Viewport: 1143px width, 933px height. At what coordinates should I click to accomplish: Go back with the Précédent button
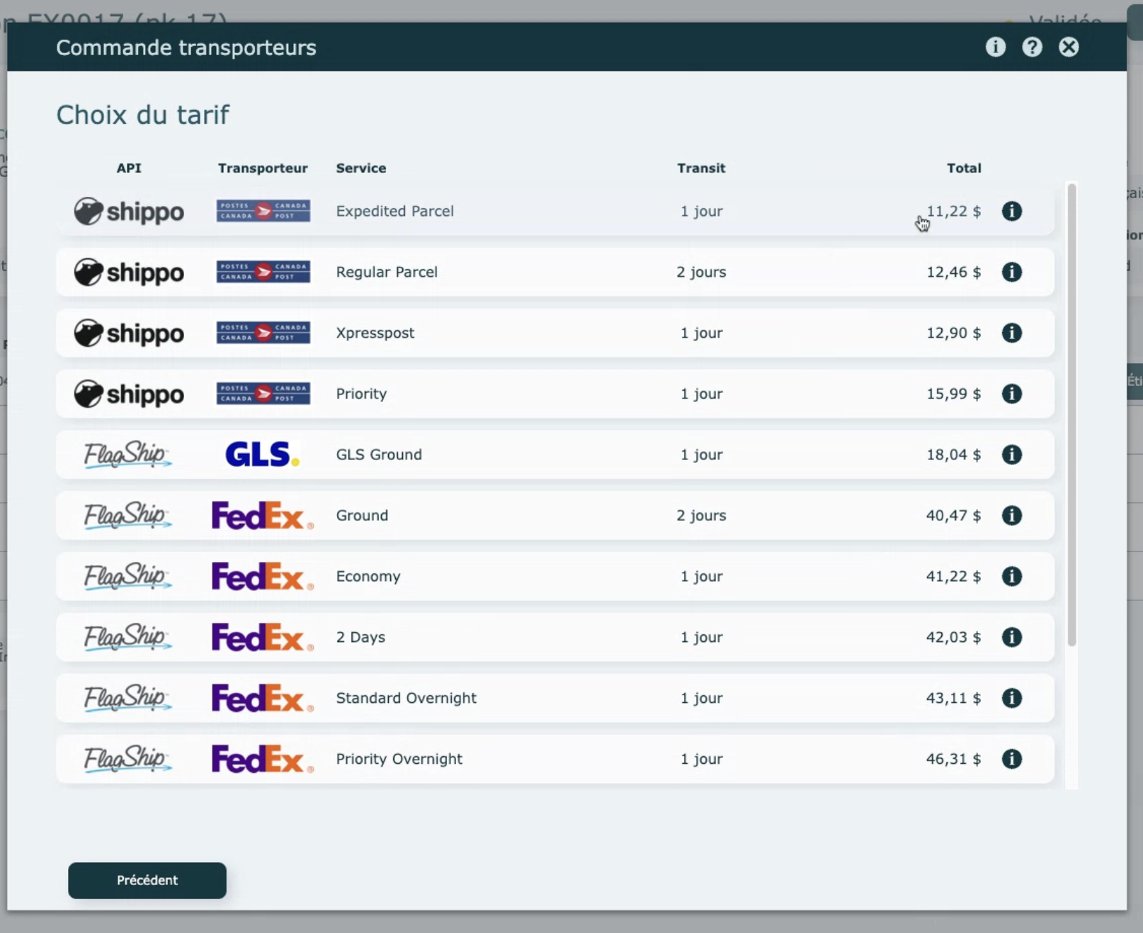(x=147, y=880)
